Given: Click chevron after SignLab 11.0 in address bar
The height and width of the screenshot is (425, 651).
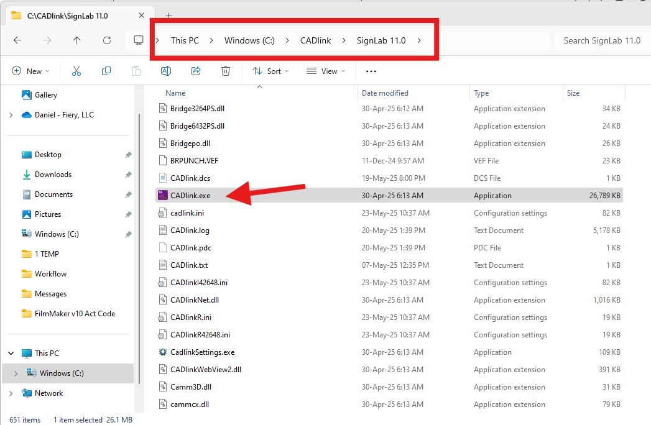Looking at the screenshot, I should pyautogui.click(x=419, y=40).
